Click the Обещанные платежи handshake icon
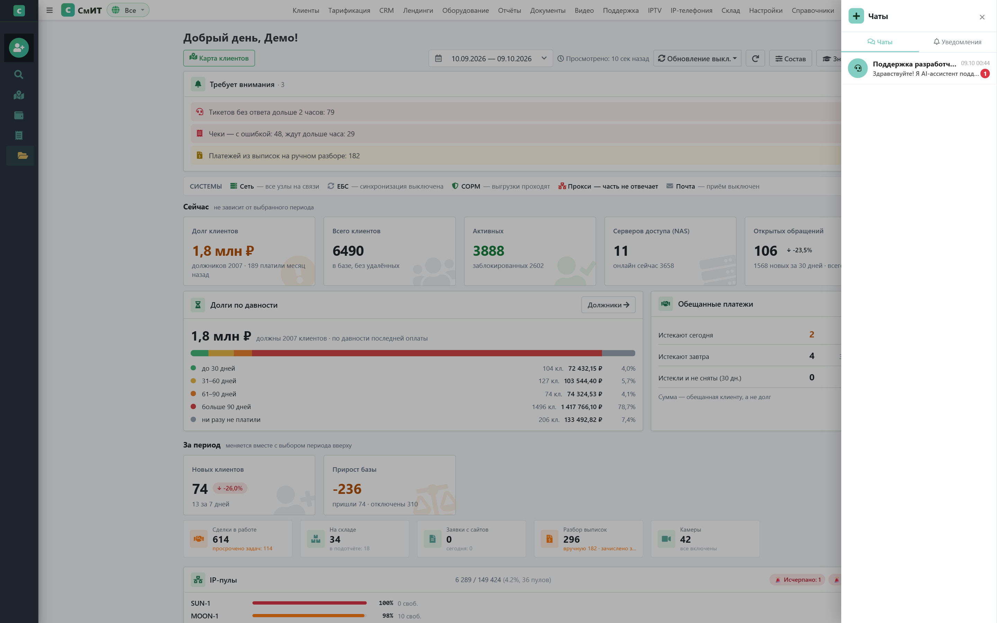997x623 pixels. [665, 304]
